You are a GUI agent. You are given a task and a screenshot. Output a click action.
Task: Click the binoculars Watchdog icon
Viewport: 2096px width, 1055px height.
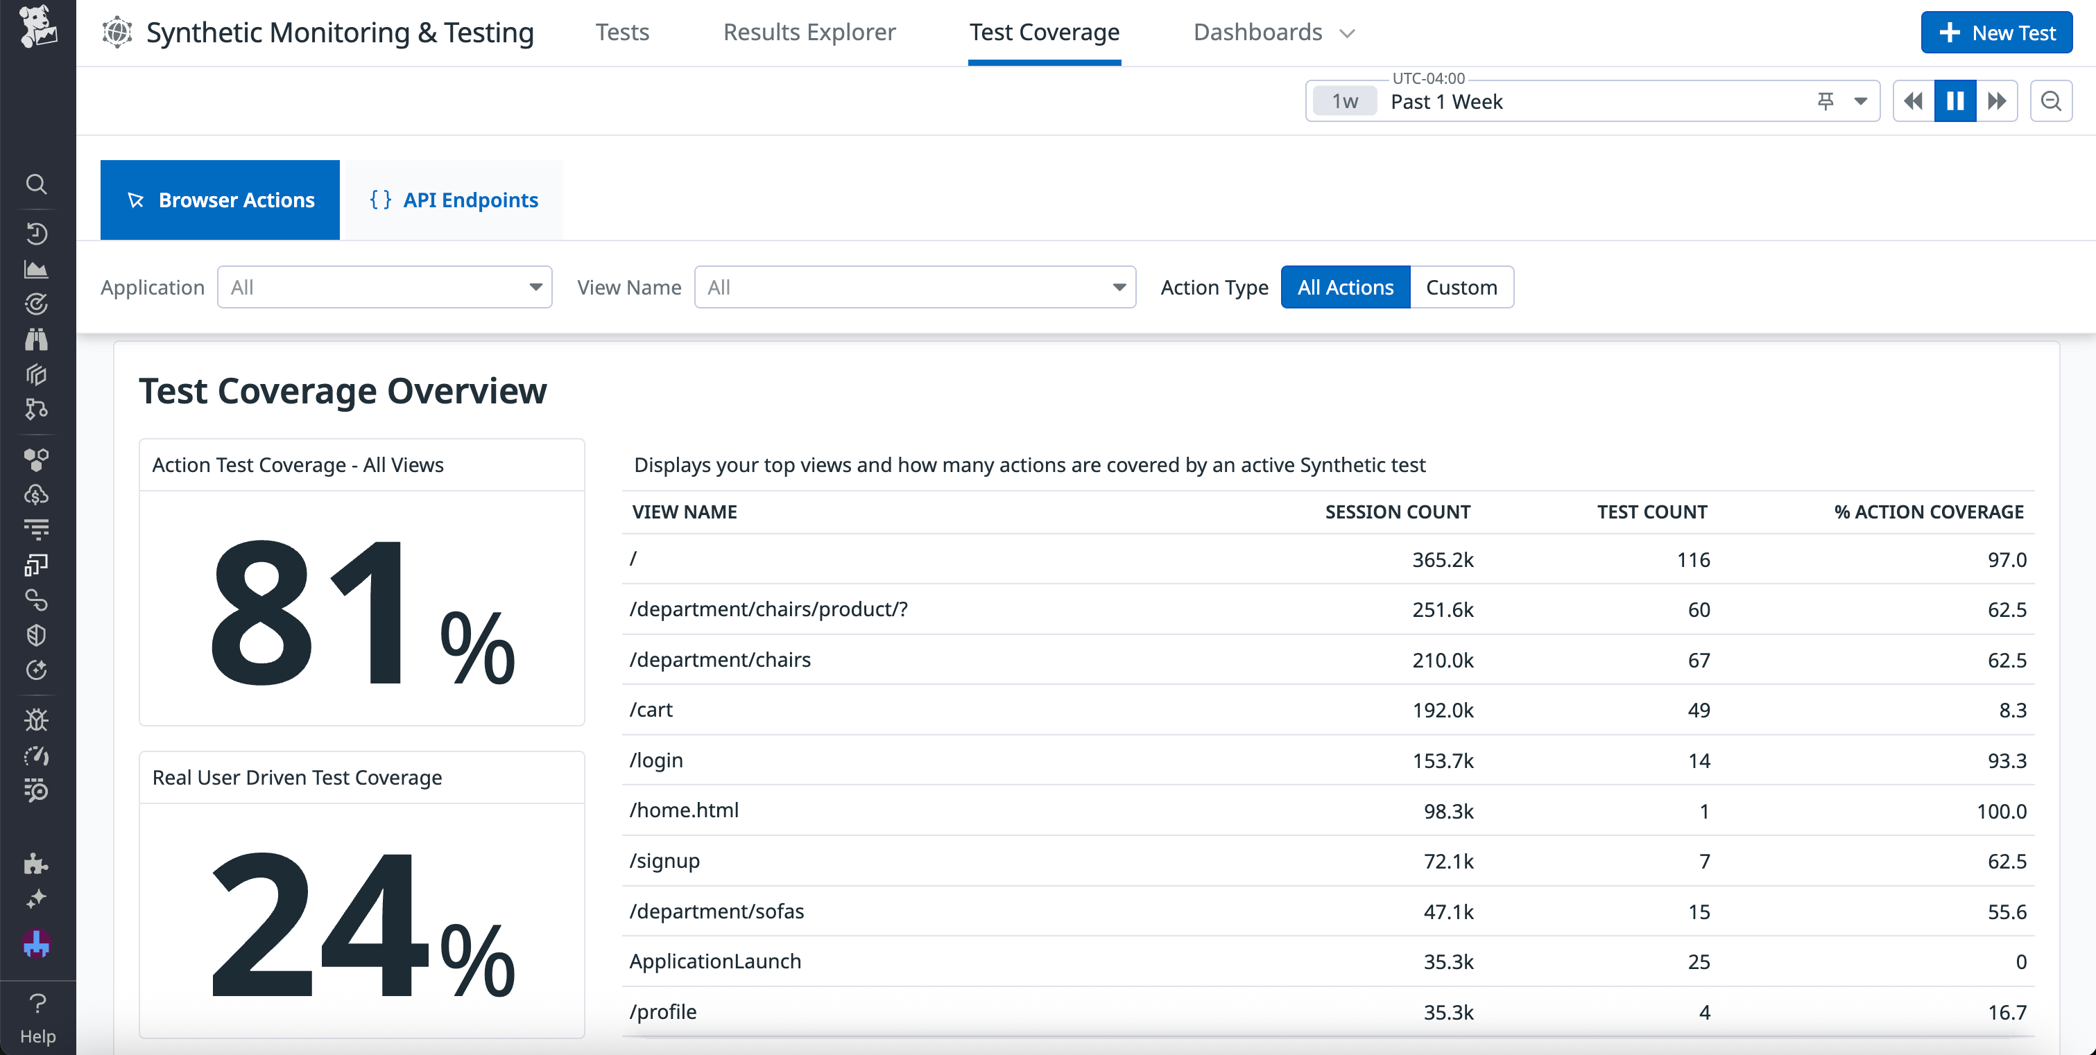click(x=37, y=339)
